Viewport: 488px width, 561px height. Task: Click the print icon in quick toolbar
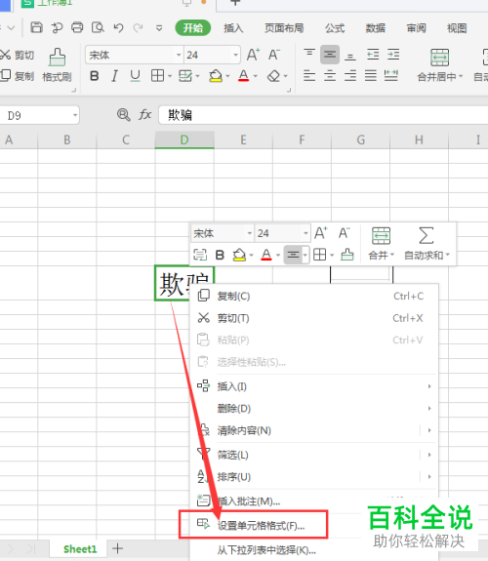77,27
